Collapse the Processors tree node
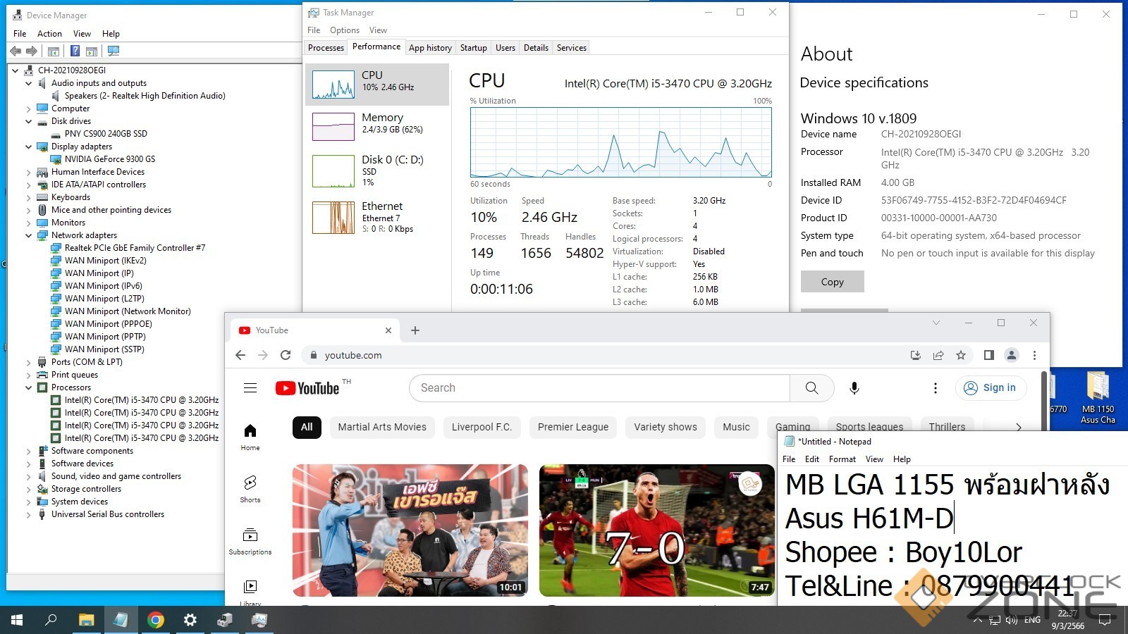1128x634 pixels. click(29, 387)
